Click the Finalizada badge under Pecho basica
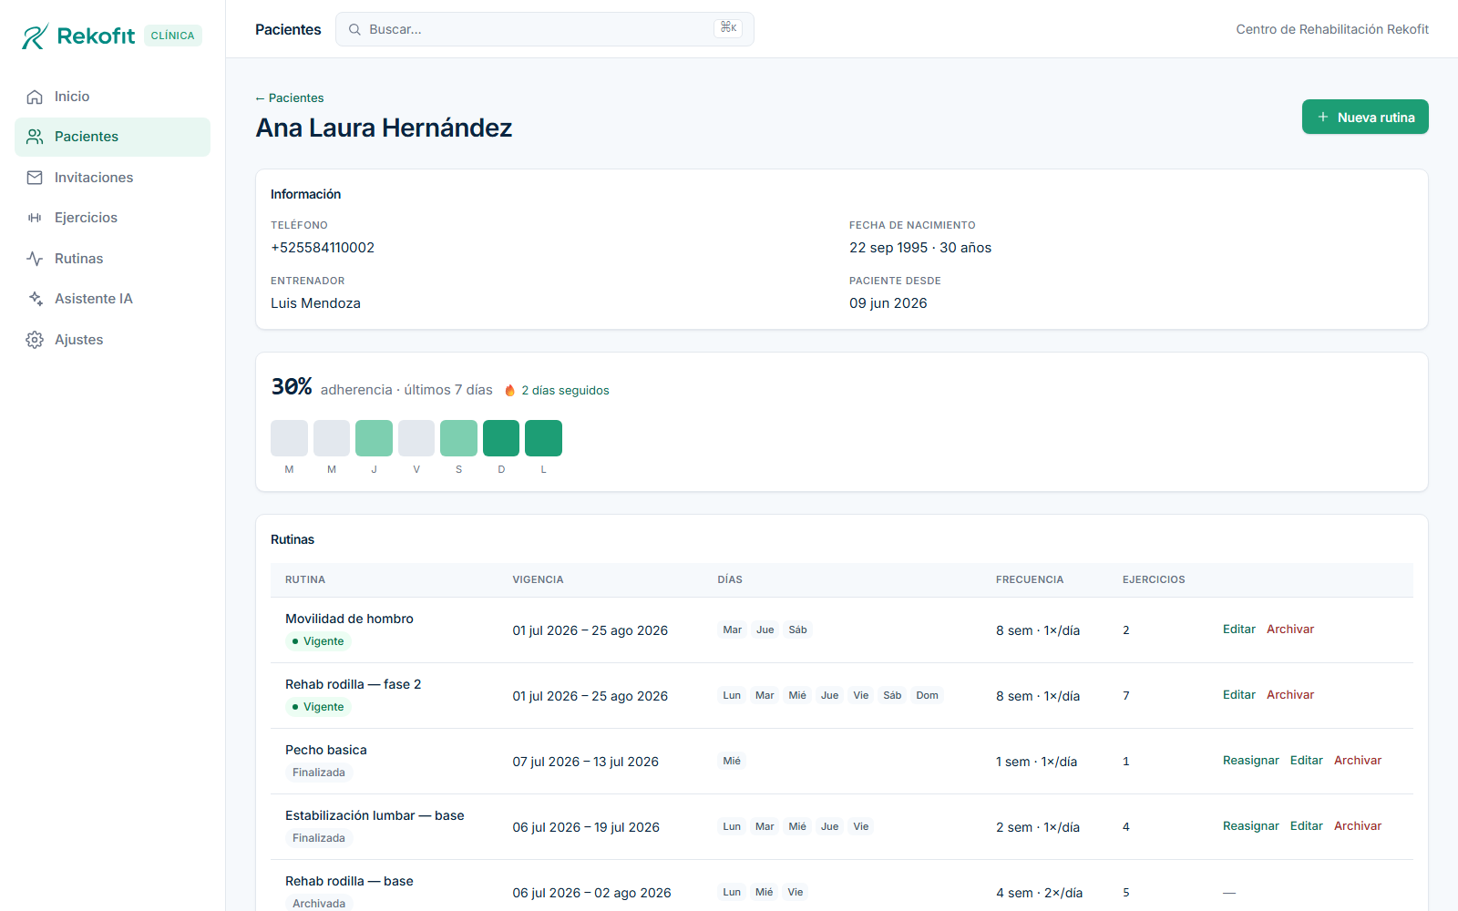This screenshot has height=911, width=1458. [319, 773]
